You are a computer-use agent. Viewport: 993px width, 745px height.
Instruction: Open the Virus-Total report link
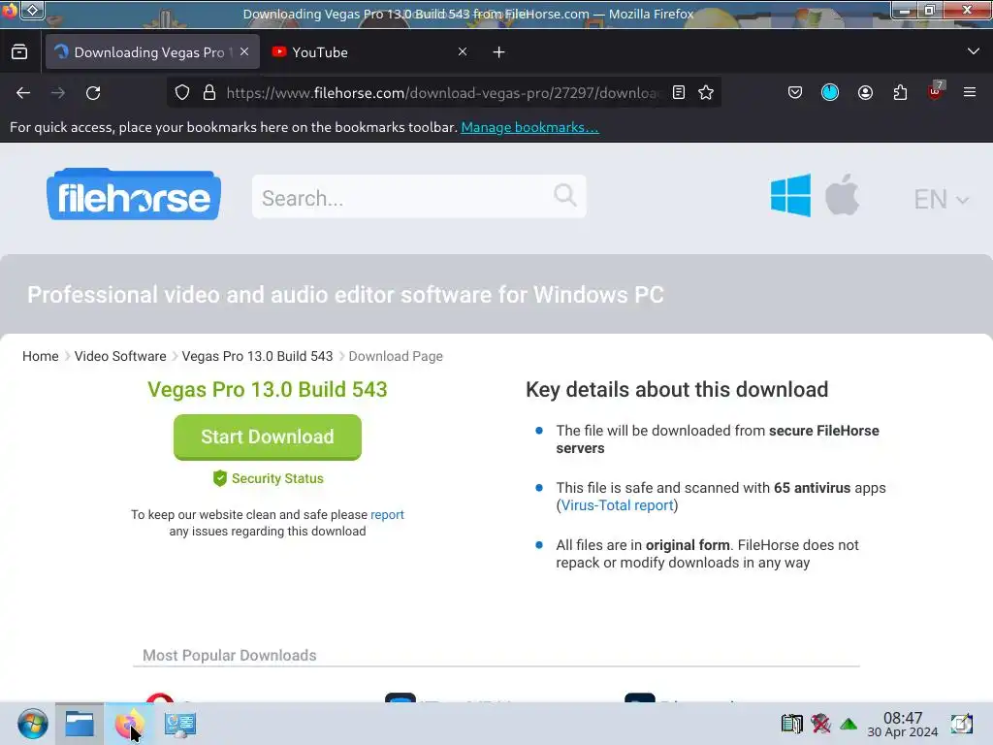pyautogui.click(x=617, y=505)
